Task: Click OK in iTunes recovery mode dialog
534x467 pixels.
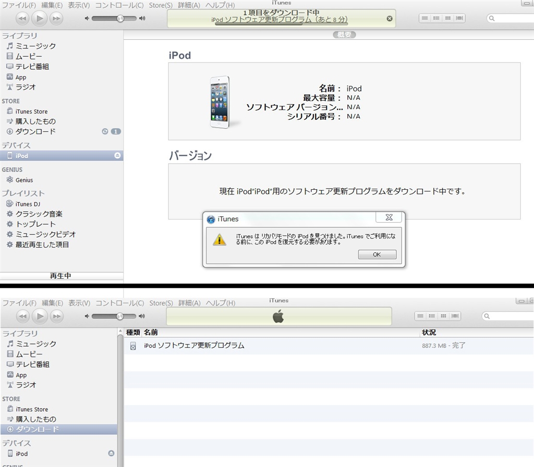Action: 377,254
